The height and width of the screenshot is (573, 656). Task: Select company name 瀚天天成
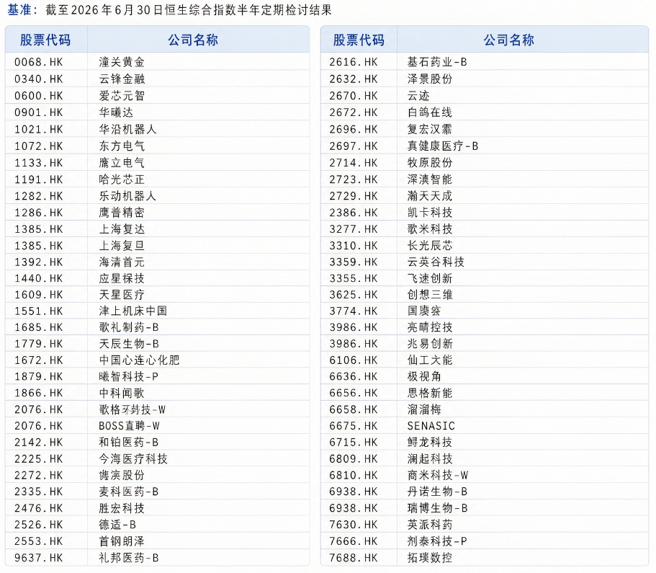point(430,196)
